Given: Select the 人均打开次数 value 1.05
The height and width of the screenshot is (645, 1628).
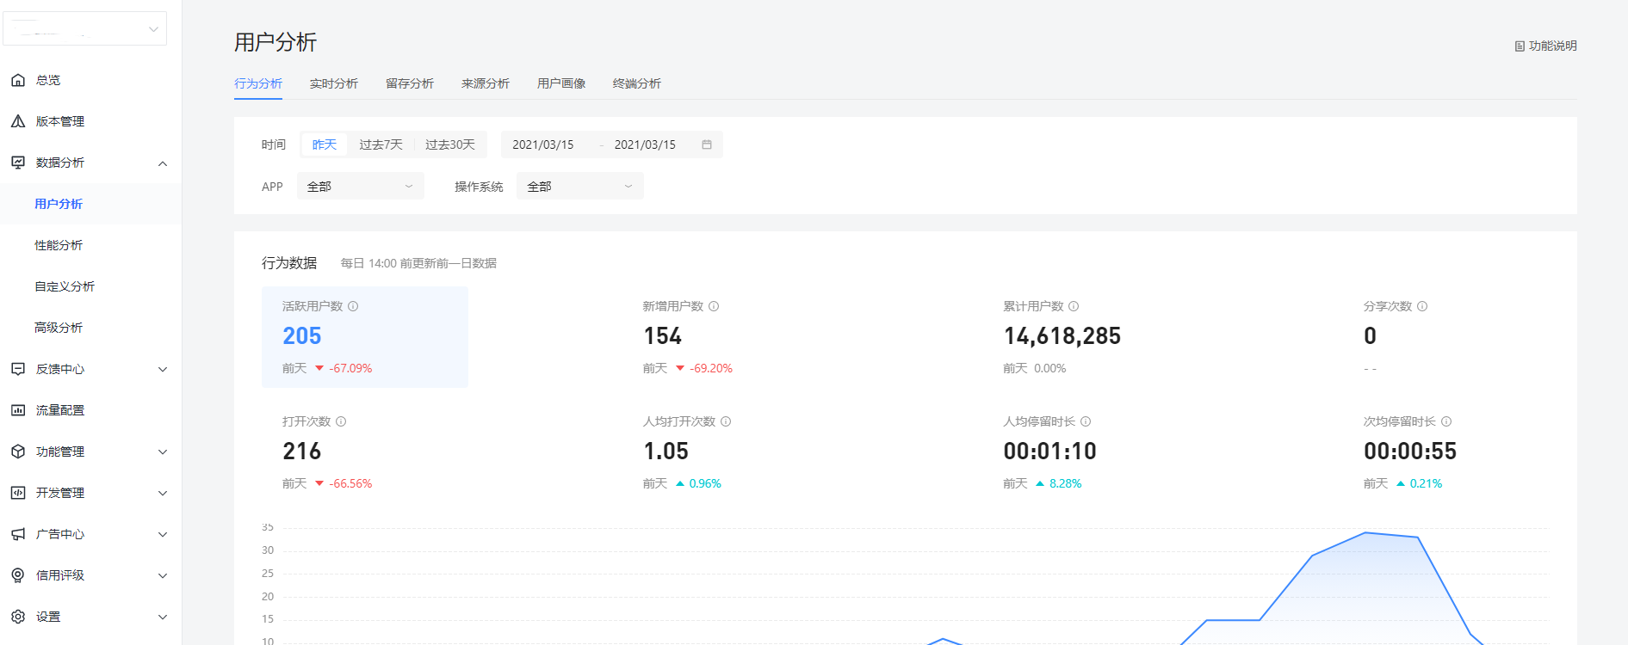Looking at the screenshot, I should pos(666,451).
